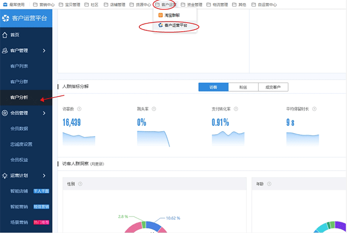Choose 淘宝群聊 from the dropdown
Screen dimensions: 347x233
click(169, 15)
